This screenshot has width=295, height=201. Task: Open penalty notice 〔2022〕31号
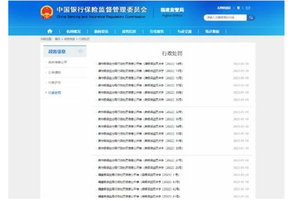click(140, 141)
